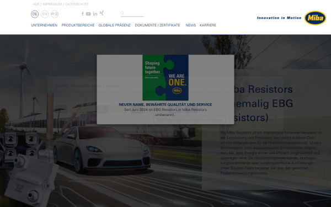This screenshot has width=331, height=207.
Task: Open the GLOBALE PRÄSENZ menu
Action: [x=114, y=25]
